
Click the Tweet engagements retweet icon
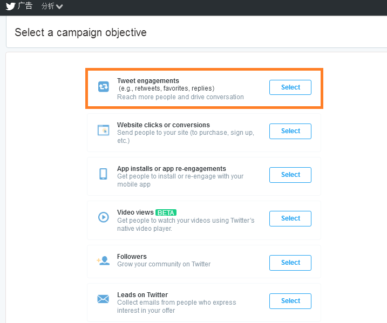[104, 86]
